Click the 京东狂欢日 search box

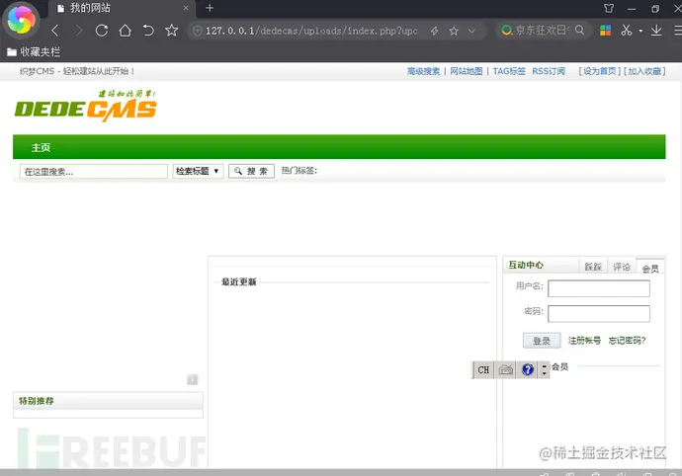pos(542,31)
